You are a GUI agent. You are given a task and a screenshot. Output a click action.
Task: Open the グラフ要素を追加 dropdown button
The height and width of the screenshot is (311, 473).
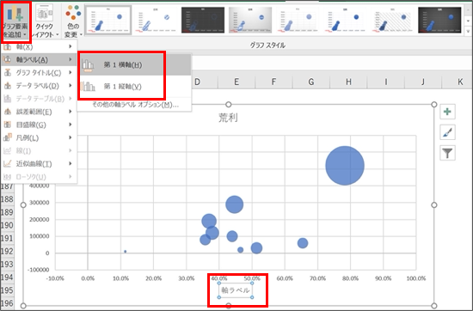[15, 21]
